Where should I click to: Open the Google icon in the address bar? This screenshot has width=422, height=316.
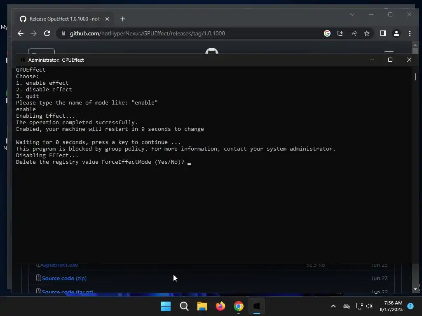(327, 33)
